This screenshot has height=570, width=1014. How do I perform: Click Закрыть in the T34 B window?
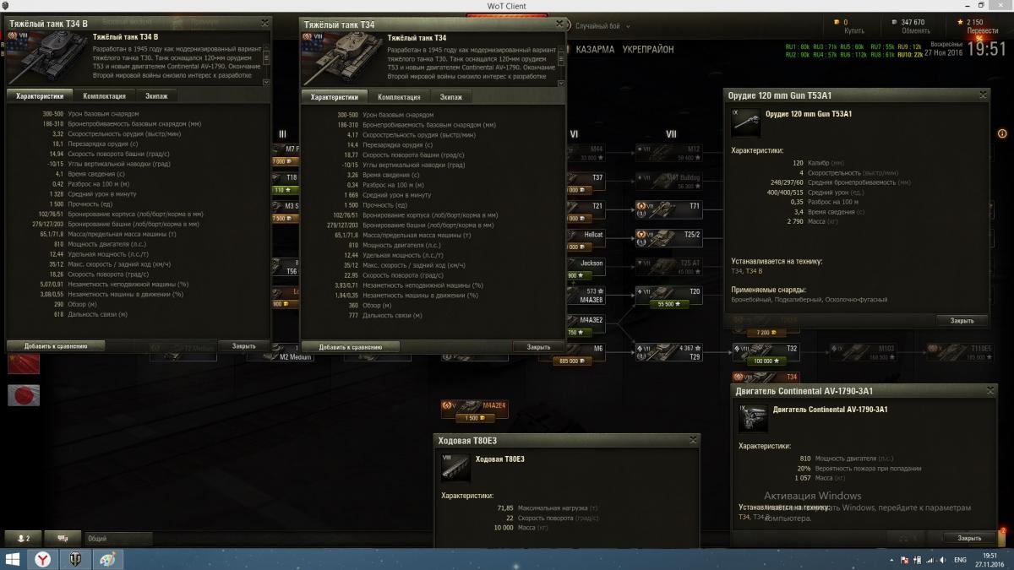coord(243,345)
